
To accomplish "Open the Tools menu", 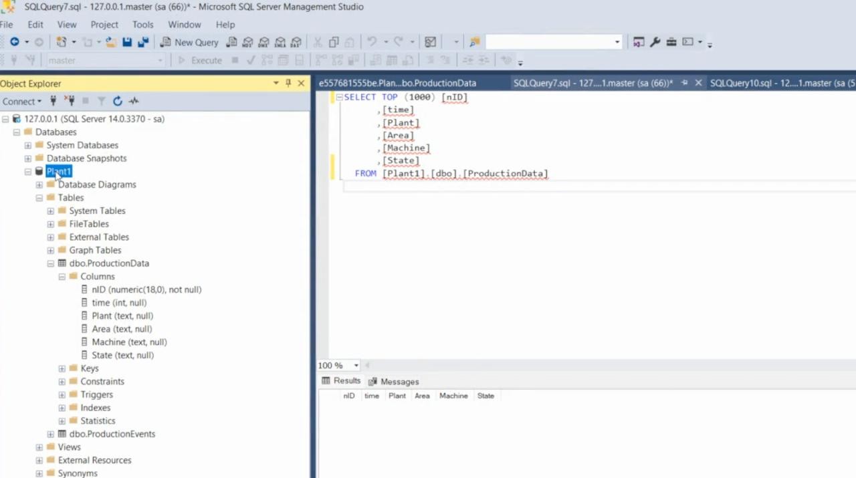I will point(142,25).
